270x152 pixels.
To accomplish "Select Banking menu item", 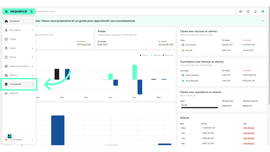I will click(19, 75).
